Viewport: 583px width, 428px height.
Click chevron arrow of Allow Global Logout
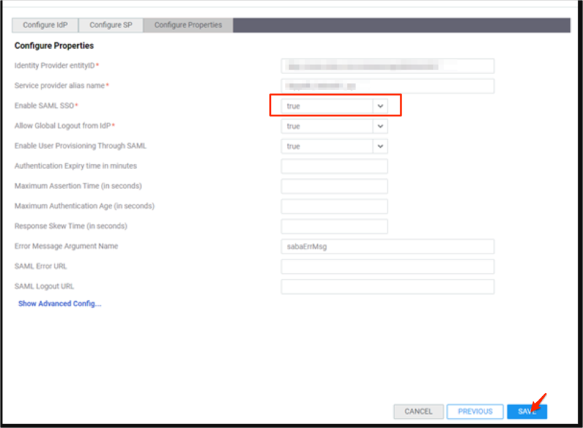pos(380,126)
